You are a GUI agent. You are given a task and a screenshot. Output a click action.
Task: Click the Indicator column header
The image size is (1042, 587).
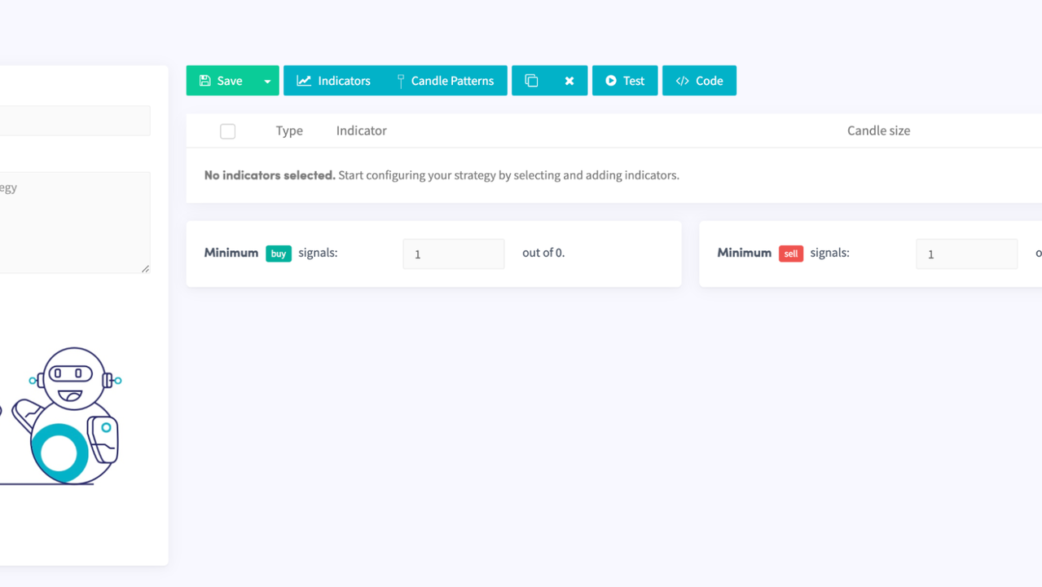[x=361, y=130]
